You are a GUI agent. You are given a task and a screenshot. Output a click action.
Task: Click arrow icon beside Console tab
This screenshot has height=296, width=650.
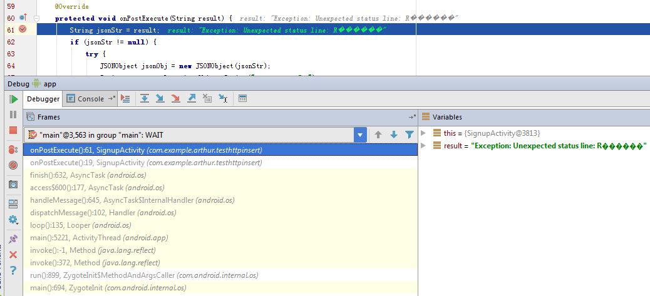[111, 98]
